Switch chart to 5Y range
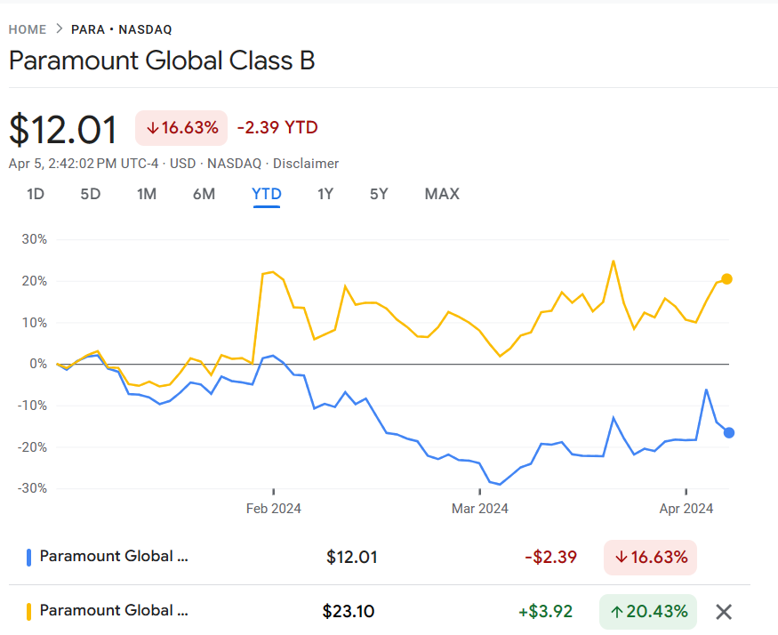The height and width of the screenshot is (635, 778). (x=379, y=194)
